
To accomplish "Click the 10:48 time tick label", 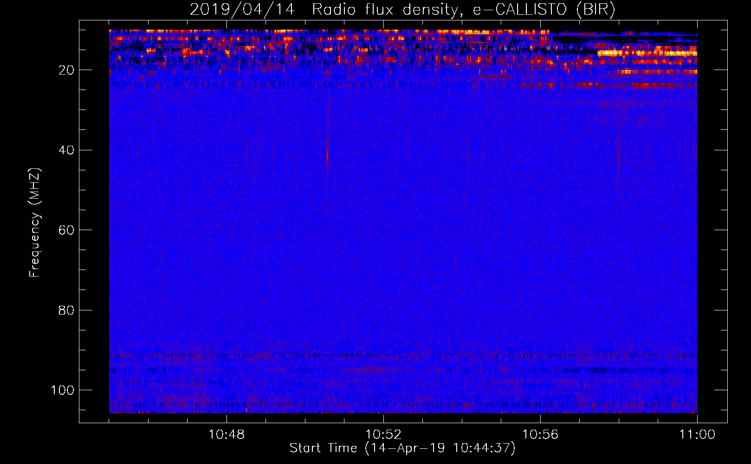I will click(x=227, y=435).
